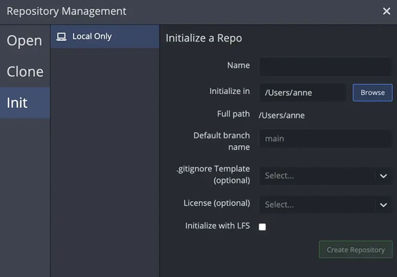This screenshot has height=277, width=397.
Task: Switch to the Clone tab
Action: [x=25, y=71]
